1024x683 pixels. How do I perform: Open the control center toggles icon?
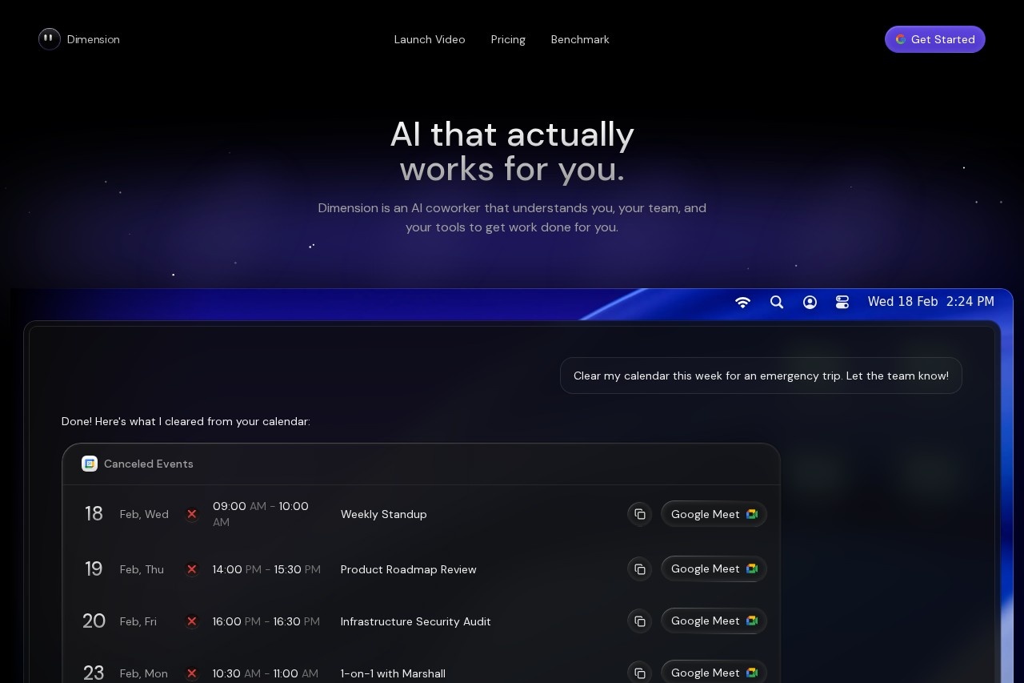pyautogui.click(x=842, y=302)
